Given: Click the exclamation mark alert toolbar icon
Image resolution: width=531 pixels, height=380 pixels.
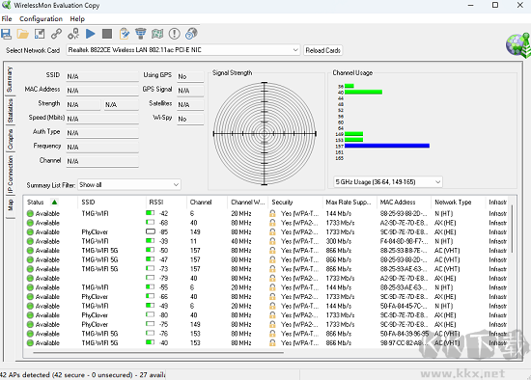Looking at the screenshot, I should 175,34.
